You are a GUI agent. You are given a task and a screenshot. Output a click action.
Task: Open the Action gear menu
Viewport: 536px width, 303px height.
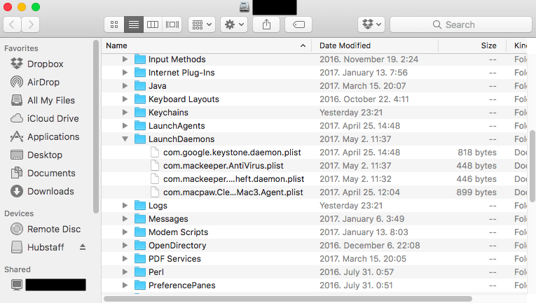234,24
